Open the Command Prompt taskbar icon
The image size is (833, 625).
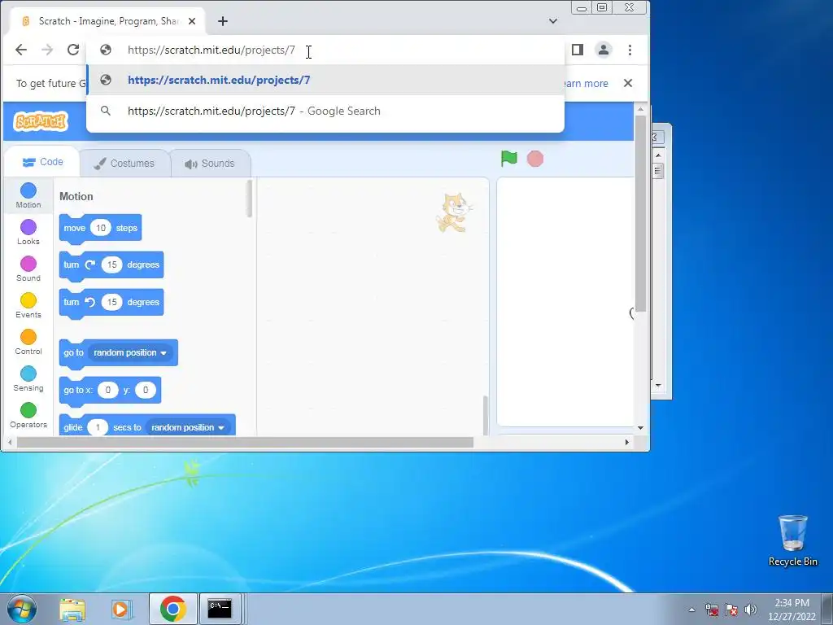[220, 609]
